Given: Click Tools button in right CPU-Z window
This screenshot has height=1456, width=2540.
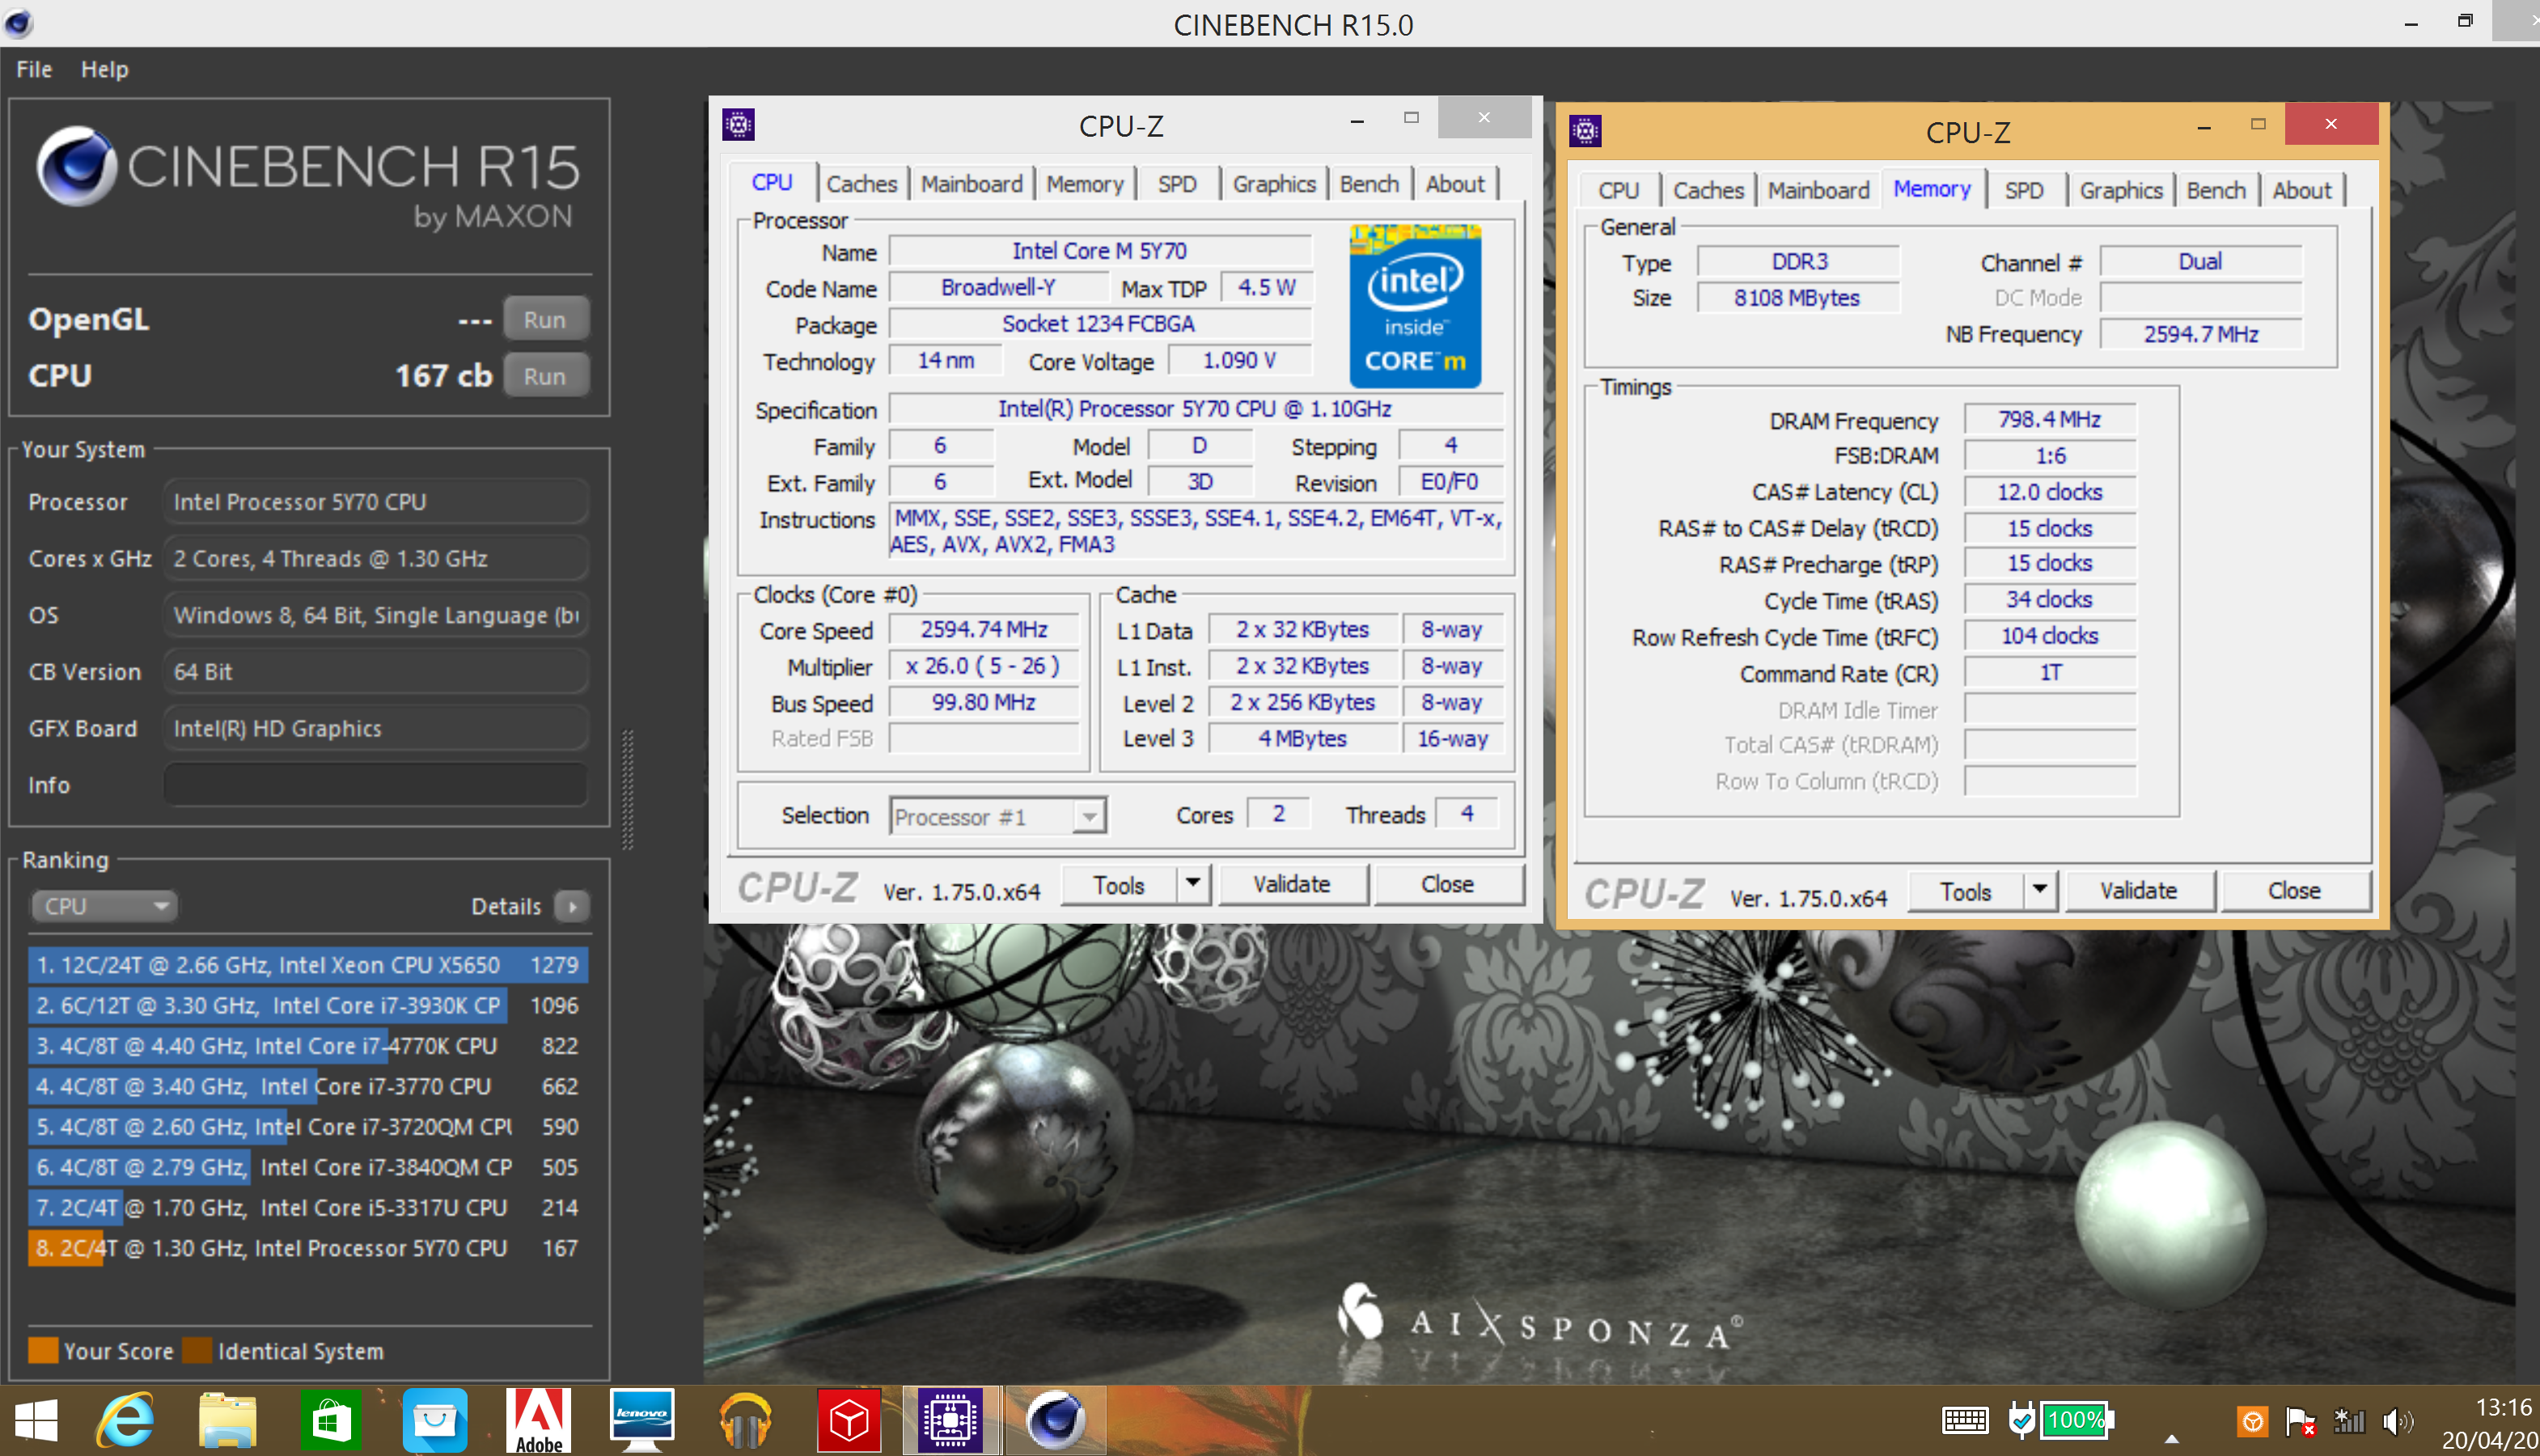Looking at the screenshot, I should [x=1966, y=890].
